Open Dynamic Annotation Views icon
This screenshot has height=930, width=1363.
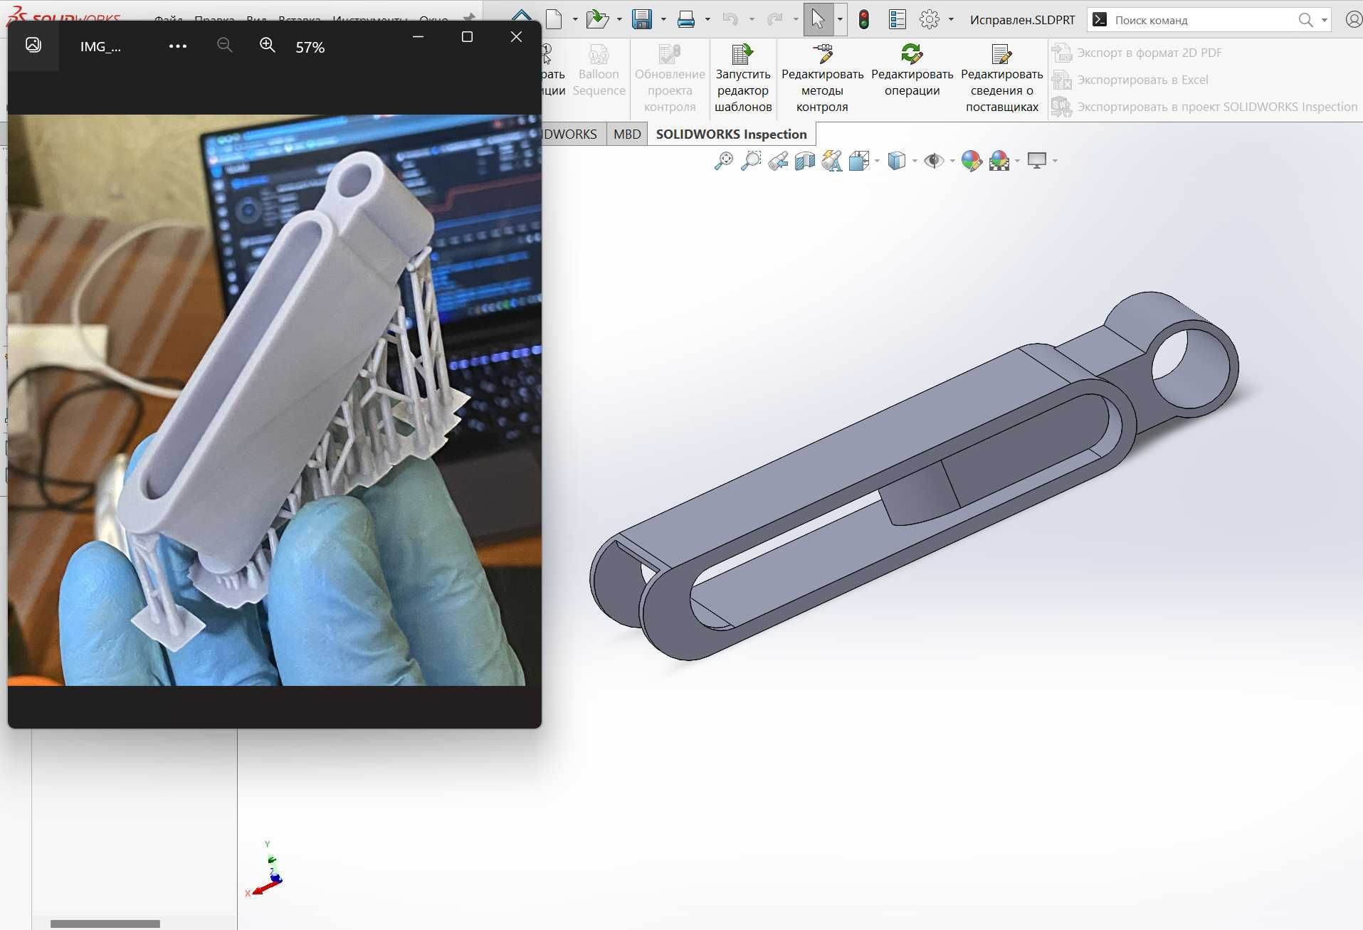coord(832,161)
